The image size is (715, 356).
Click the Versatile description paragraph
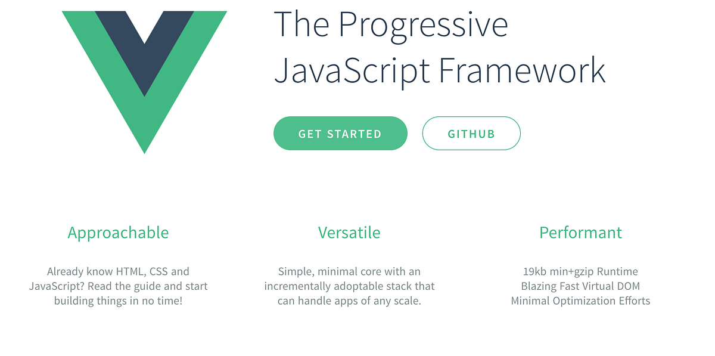click(x=350, y=286)
